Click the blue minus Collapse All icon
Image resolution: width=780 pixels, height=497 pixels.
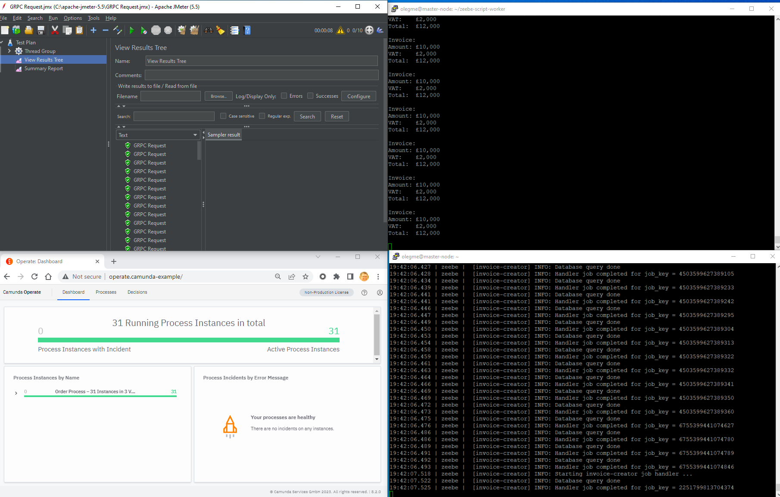coord(105,30)
